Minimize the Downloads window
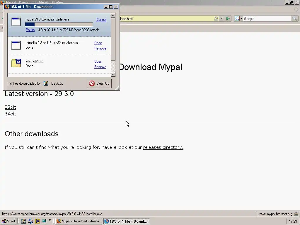 coord(106,7)
